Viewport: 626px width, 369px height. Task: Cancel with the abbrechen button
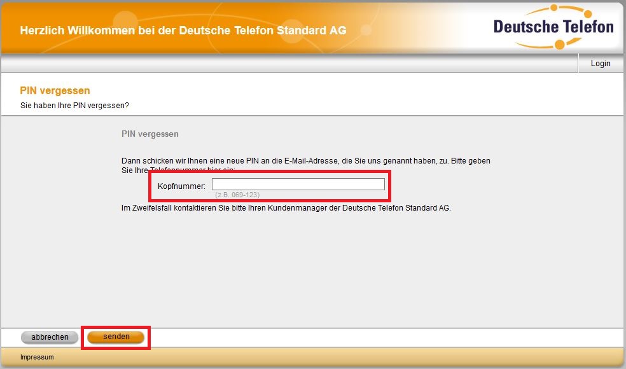pos(50,337)
